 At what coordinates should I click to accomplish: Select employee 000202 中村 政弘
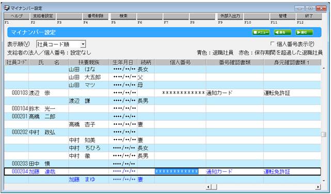pyautogui.click(x=163, y=132)
